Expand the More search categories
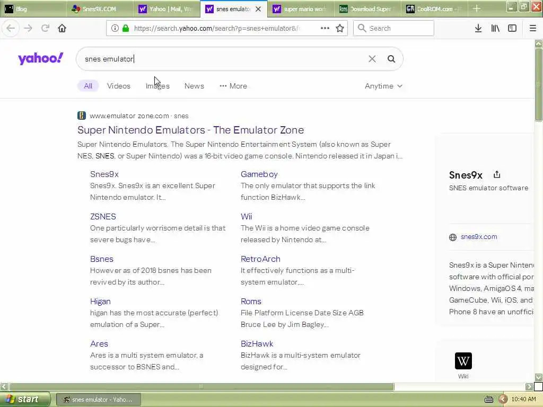Viewport: 543px width, 407px height. click(233, 86)
